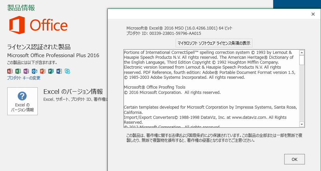This screenshot has height=171, width=321.
Task: Click the Access app icon
Action: (10, 71)
